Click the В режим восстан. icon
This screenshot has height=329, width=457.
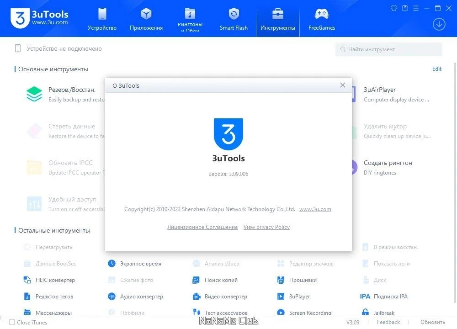(x=365, y=247)
